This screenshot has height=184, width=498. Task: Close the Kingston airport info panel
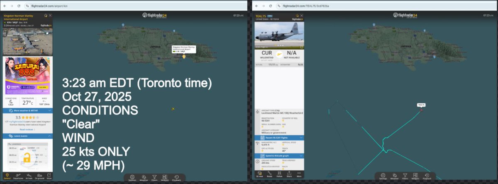[x=50, y=15]
